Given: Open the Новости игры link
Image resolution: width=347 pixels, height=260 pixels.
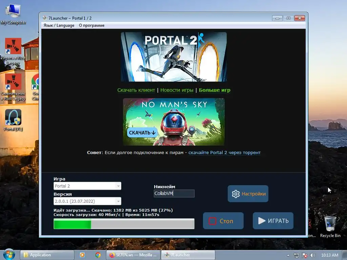Looking at the screenshot, I should tap(177, 90).
